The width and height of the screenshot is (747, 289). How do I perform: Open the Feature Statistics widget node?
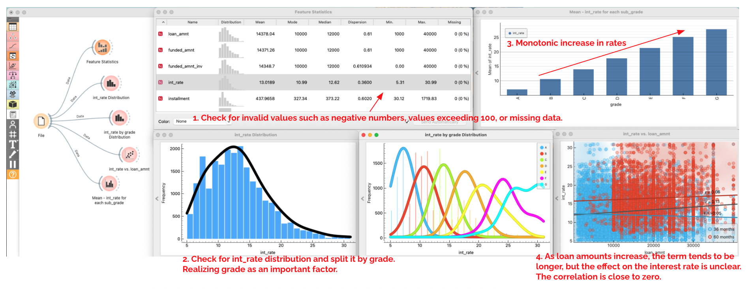click(102, 47)
